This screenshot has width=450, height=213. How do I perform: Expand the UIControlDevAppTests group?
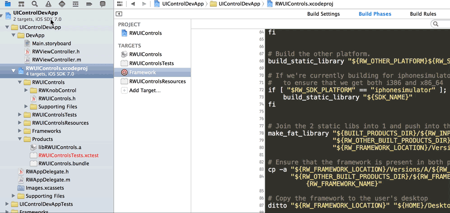[x=7, y=204]
